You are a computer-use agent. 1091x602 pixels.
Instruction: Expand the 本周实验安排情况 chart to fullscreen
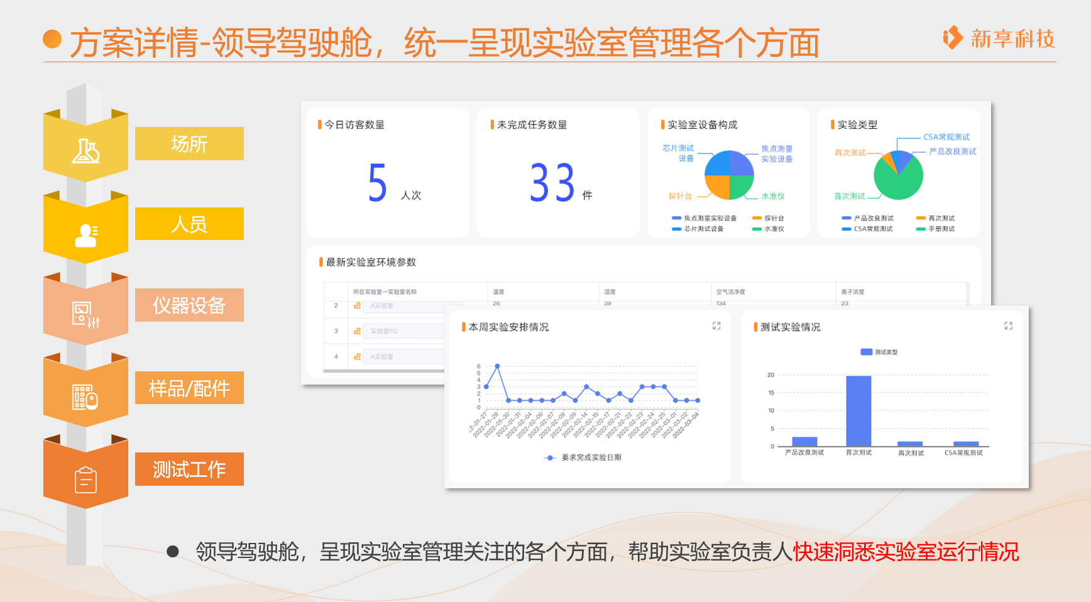coord(716,326)
